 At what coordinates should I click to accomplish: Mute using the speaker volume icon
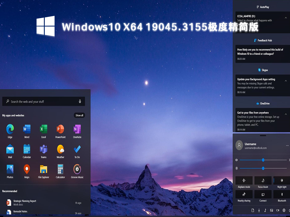(236, 160)
